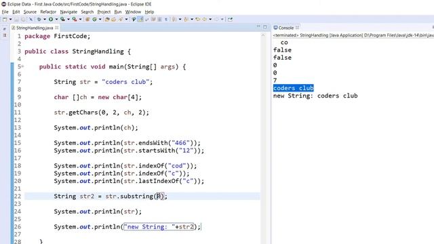
Task: Place cursor in substring argument on line 22
Action: click(x=158, y=196)
